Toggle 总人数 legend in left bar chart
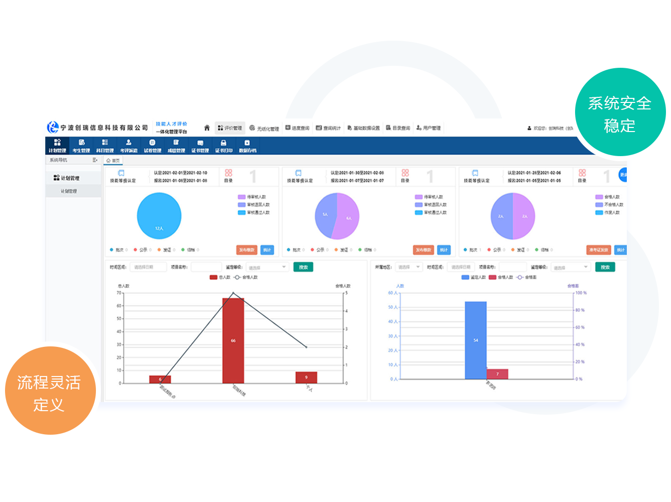The height and width of the screenshot is (502, 671). 214,277
